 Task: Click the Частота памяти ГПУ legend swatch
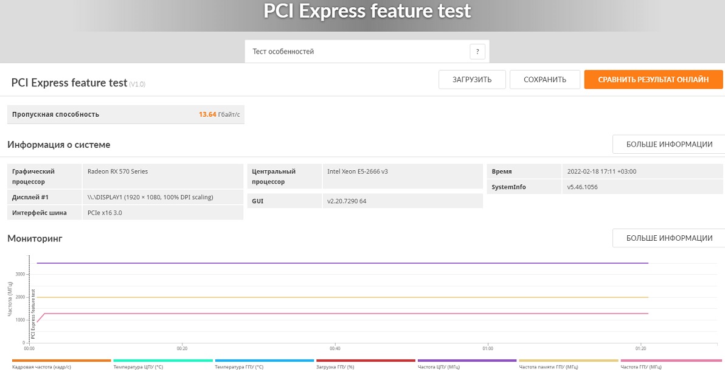pos(568,360)
